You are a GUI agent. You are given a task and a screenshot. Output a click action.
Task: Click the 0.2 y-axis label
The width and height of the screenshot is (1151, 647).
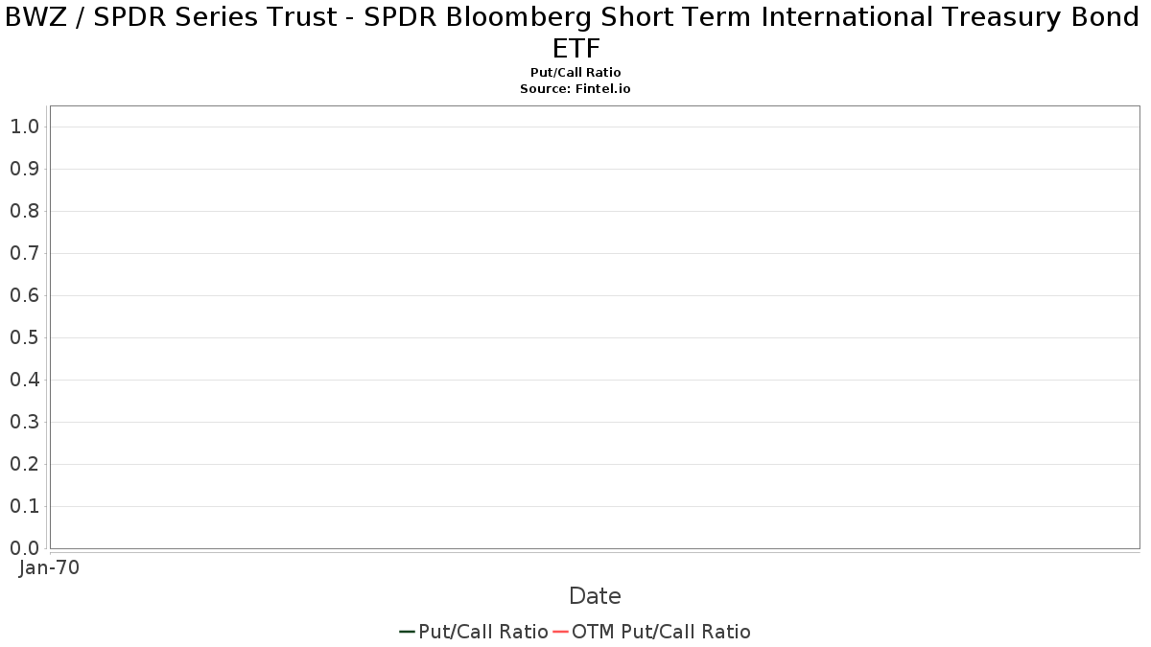click(x=24, y=464)
